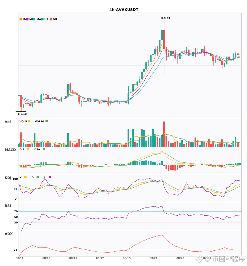
Task: Click the green UP legend swatch
Action: [x=42, y=19]
